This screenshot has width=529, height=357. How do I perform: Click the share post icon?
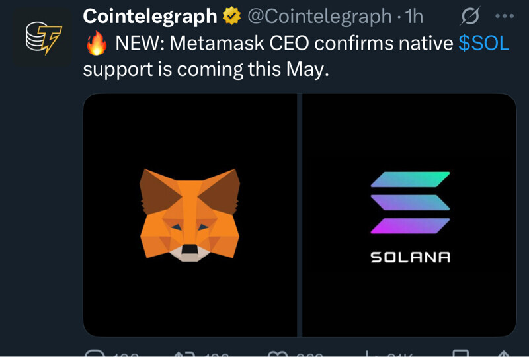pos(504,354)
